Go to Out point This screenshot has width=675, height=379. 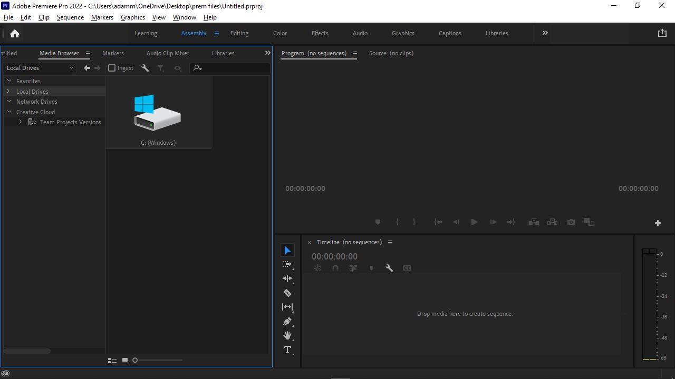511,222
